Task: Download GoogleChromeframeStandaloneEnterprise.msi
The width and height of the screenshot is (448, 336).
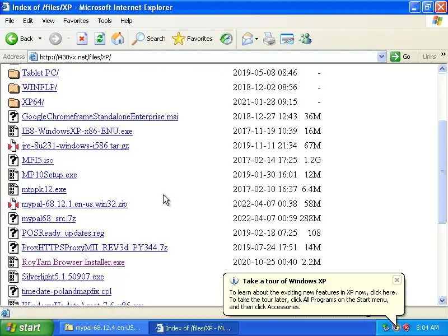Action: point(100,116)
